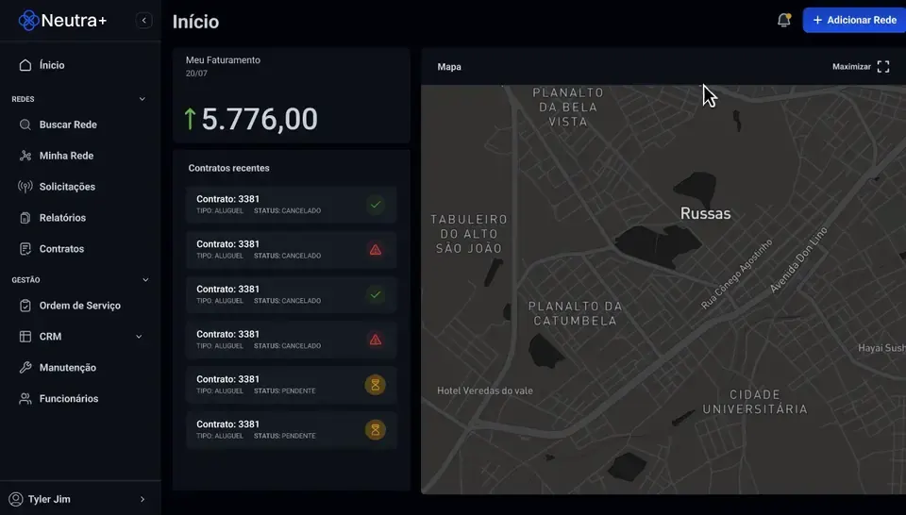Click the Contratos recentes heading
Image resolution: width=906 pixels, height=515 pixels.
point(228,168)
